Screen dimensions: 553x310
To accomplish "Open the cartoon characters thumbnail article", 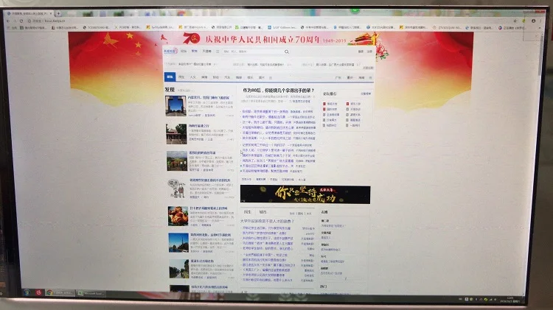I will (178, 189).
